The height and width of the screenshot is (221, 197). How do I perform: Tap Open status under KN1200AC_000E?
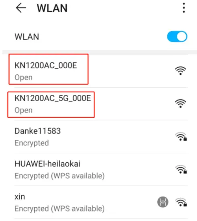tap(24, 78)
